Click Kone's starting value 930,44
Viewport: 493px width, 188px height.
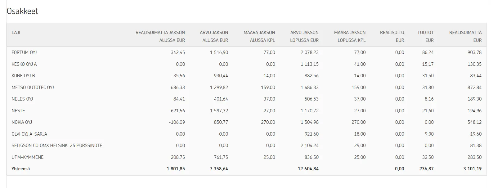[x=221, y=76]
